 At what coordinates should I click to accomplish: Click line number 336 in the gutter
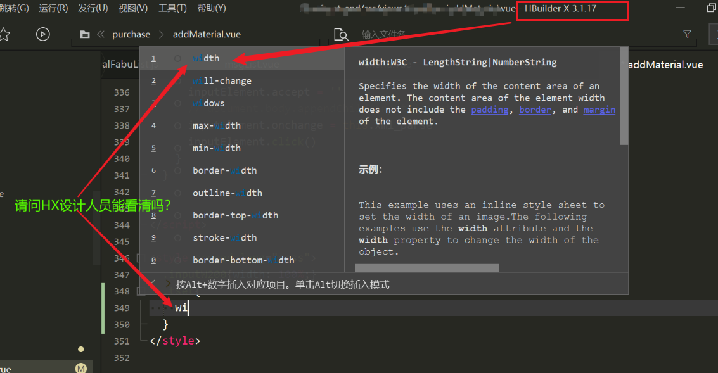[122, 92]
